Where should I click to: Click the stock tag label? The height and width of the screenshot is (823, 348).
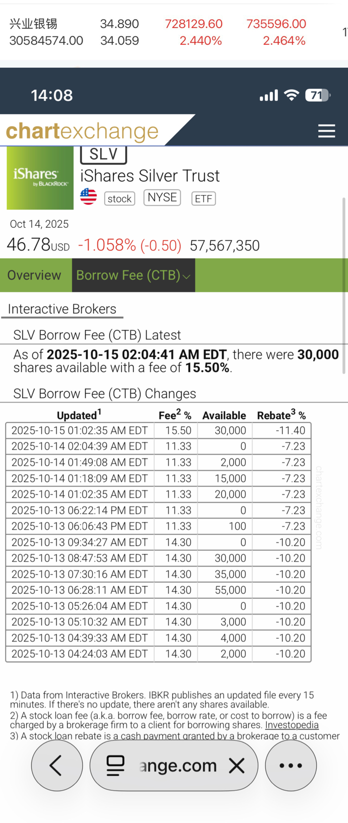[x=120, y=199]
